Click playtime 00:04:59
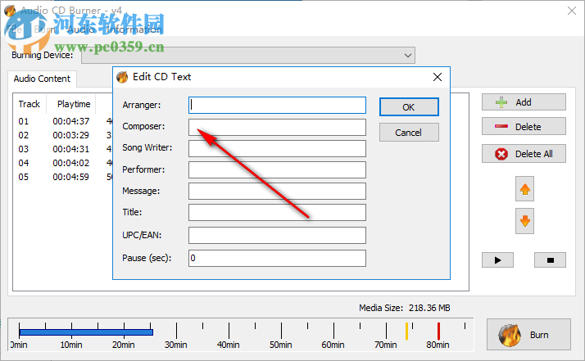Image resolution: width=585 pixels, height=361 pixels. pos(71,177)
